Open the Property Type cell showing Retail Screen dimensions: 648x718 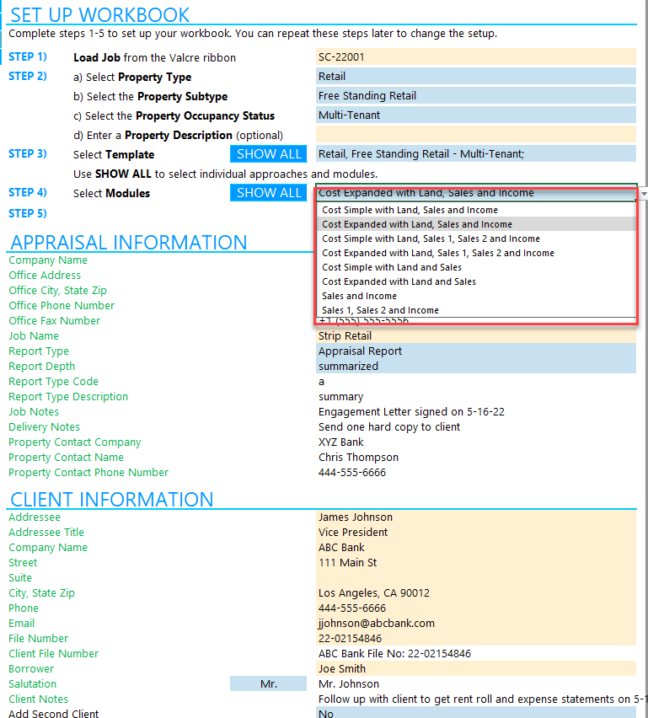pos(476,77)
